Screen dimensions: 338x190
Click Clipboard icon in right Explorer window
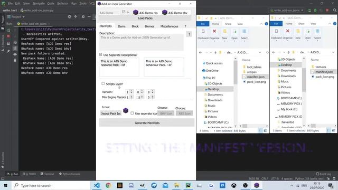click(276, 31)
